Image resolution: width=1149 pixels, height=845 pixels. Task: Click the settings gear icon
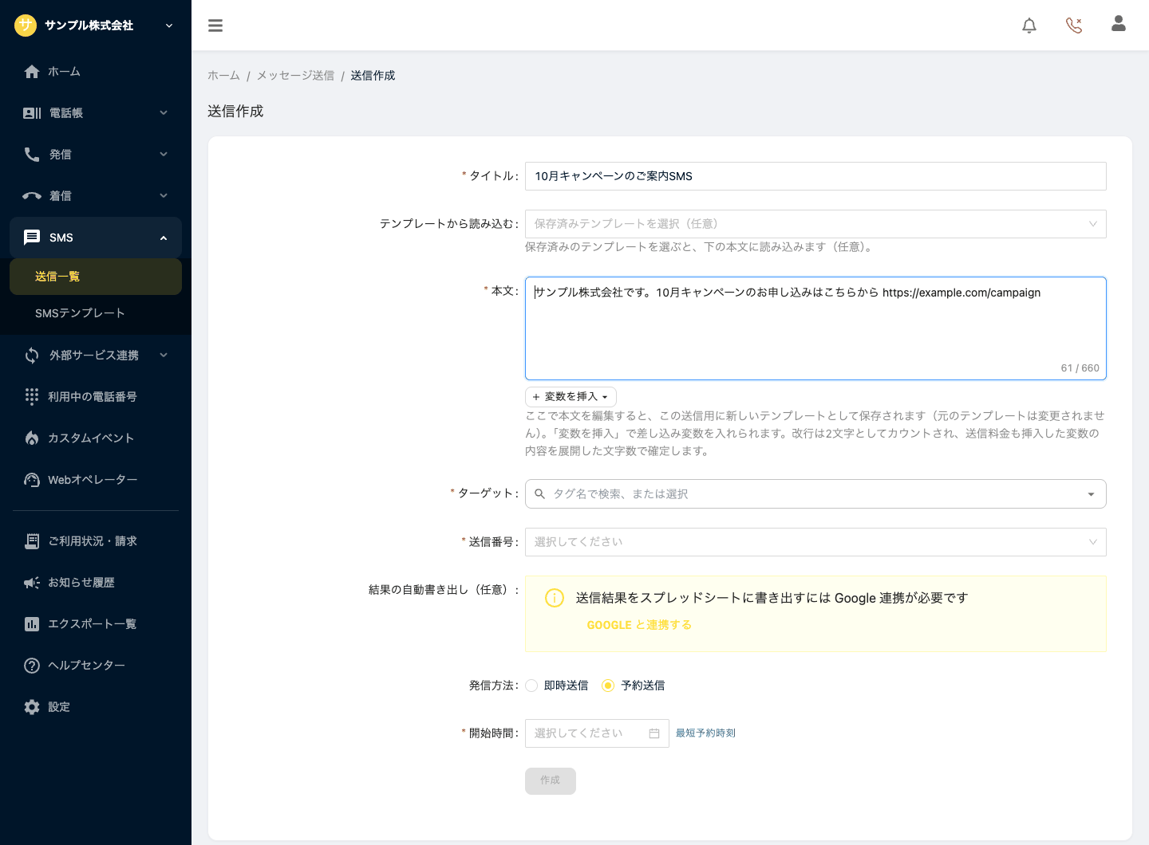(32, 707)
